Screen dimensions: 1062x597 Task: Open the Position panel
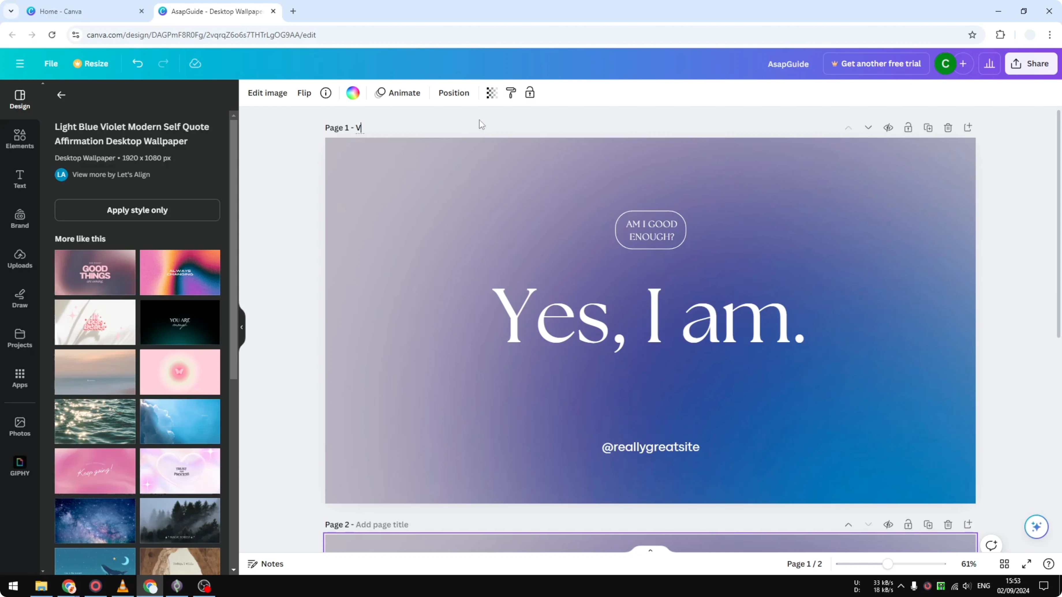[x=453, y=93]
